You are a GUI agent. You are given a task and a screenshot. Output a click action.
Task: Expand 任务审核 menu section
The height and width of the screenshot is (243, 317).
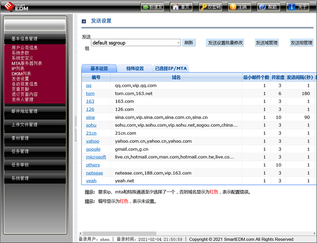[35, 165]
